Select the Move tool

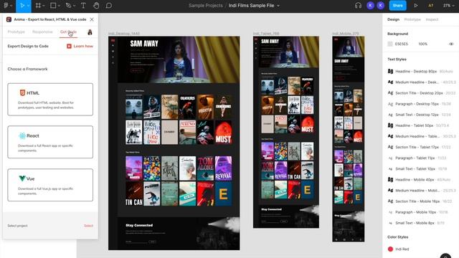click(x=22, y=6)
